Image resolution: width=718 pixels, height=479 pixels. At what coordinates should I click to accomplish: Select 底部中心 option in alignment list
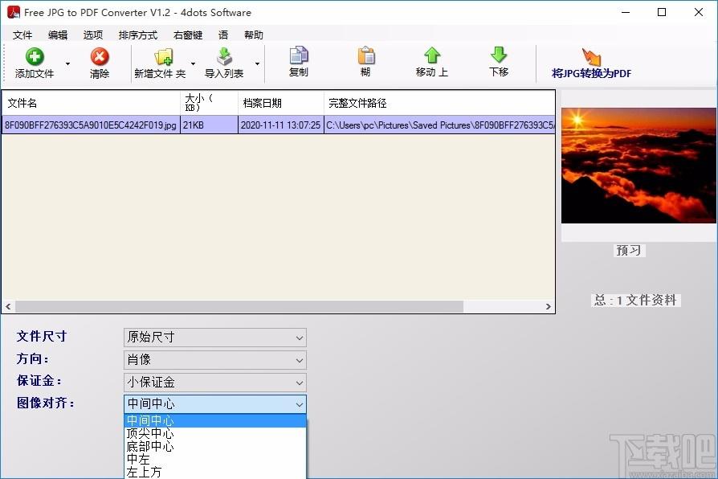[x=214, y=446]
